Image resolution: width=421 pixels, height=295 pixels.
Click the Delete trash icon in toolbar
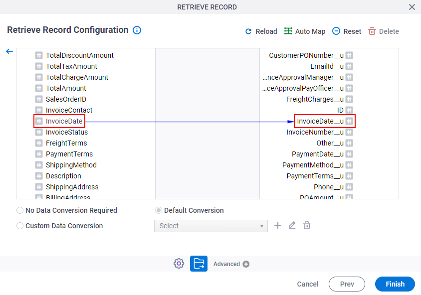click(372, 31)
